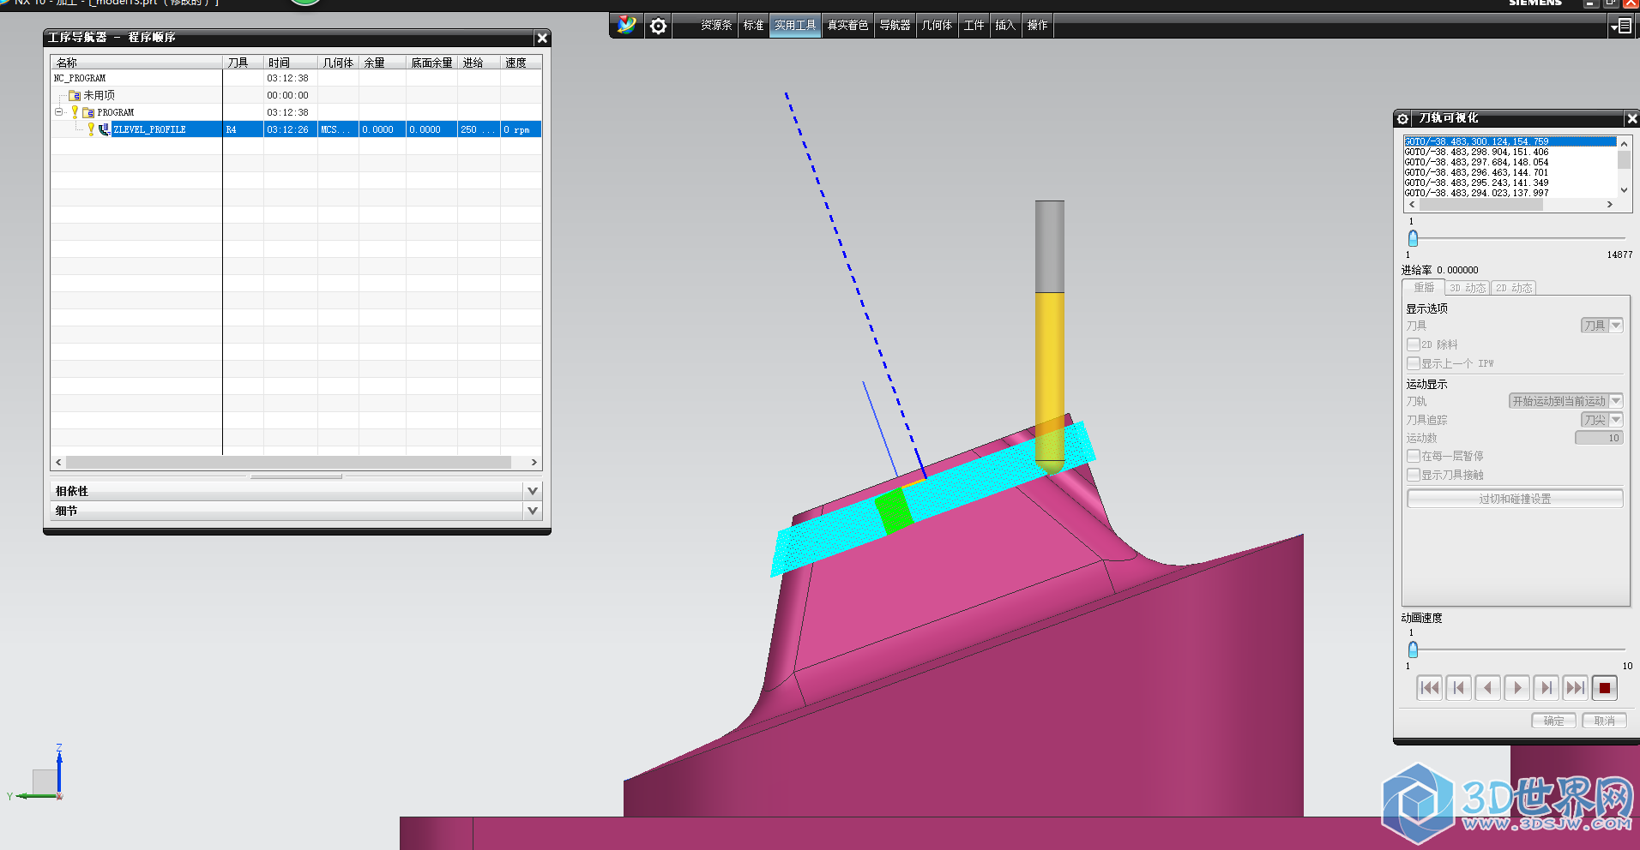1640x850 pixels.
Task: Rewind to start of tool path
Action: (x=1429, y=687)
